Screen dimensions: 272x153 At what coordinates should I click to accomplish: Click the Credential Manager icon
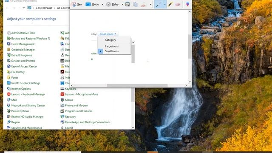[8, 50]
